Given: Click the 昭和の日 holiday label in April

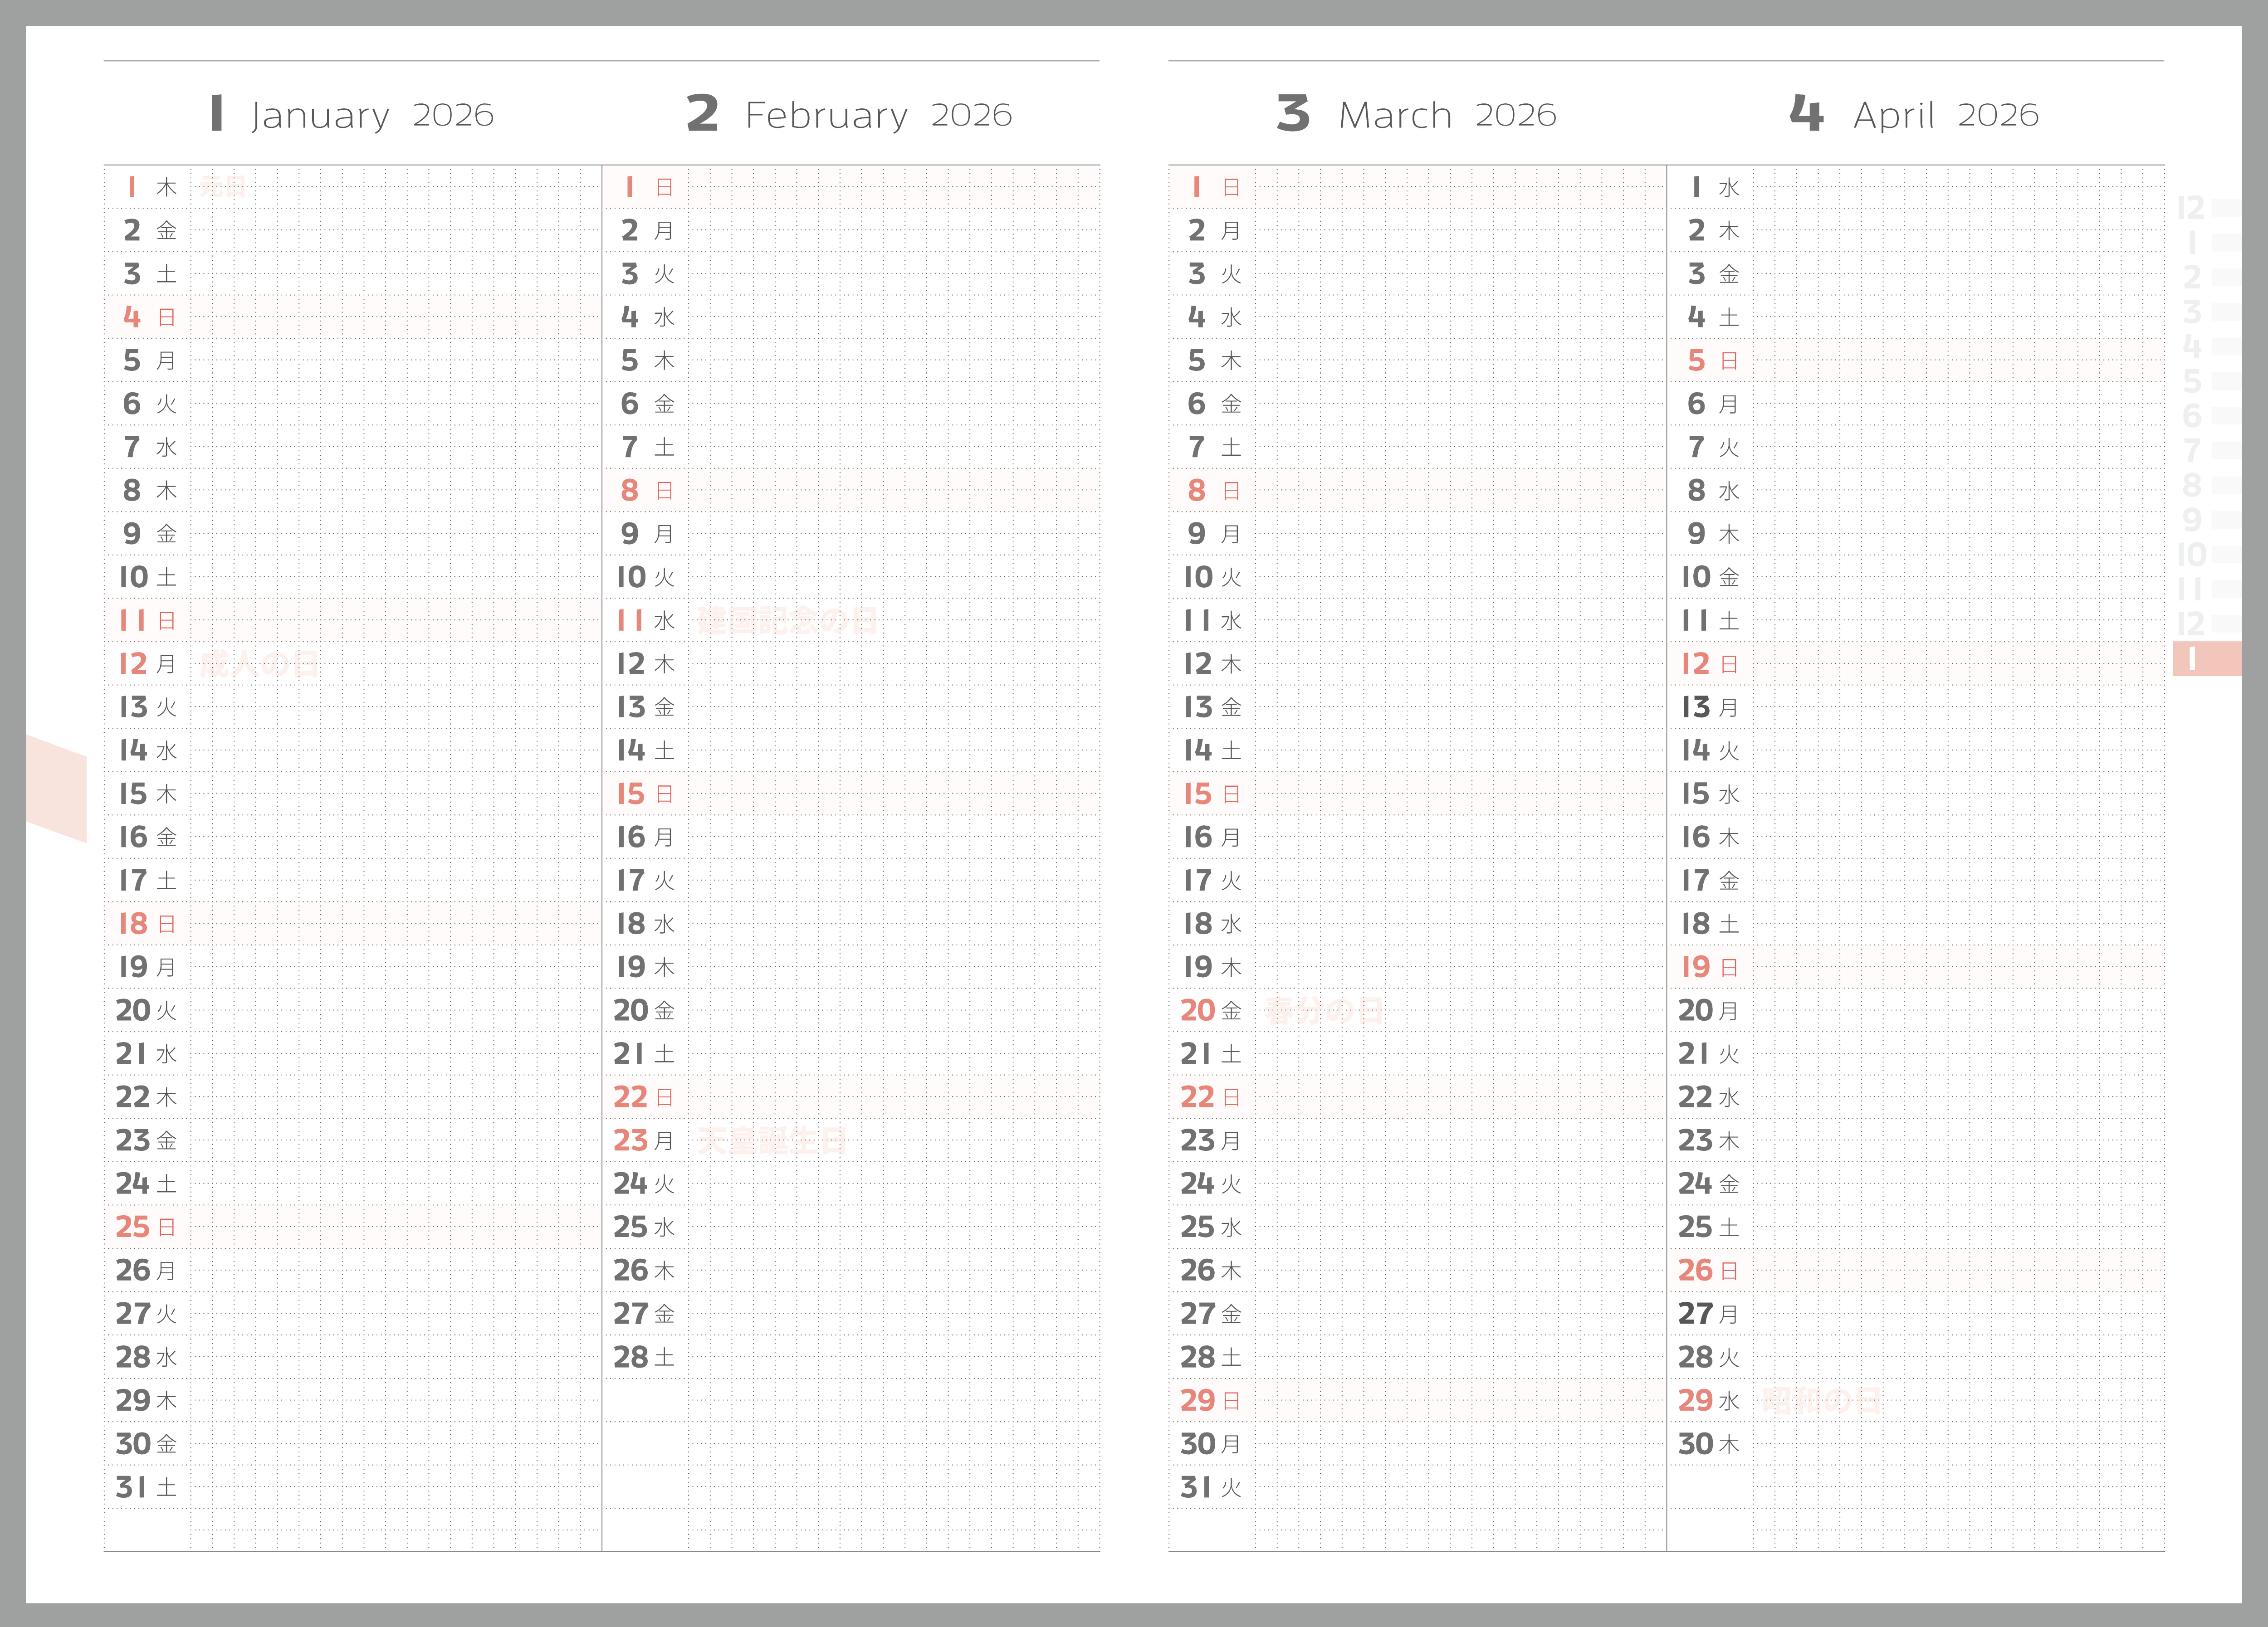Looking at the screenshot, I should tap(1821, 1400).
